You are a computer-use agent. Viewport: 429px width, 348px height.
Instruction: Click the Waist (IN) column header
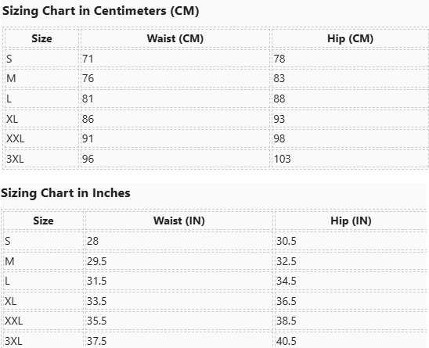click(x=179, y=221)
